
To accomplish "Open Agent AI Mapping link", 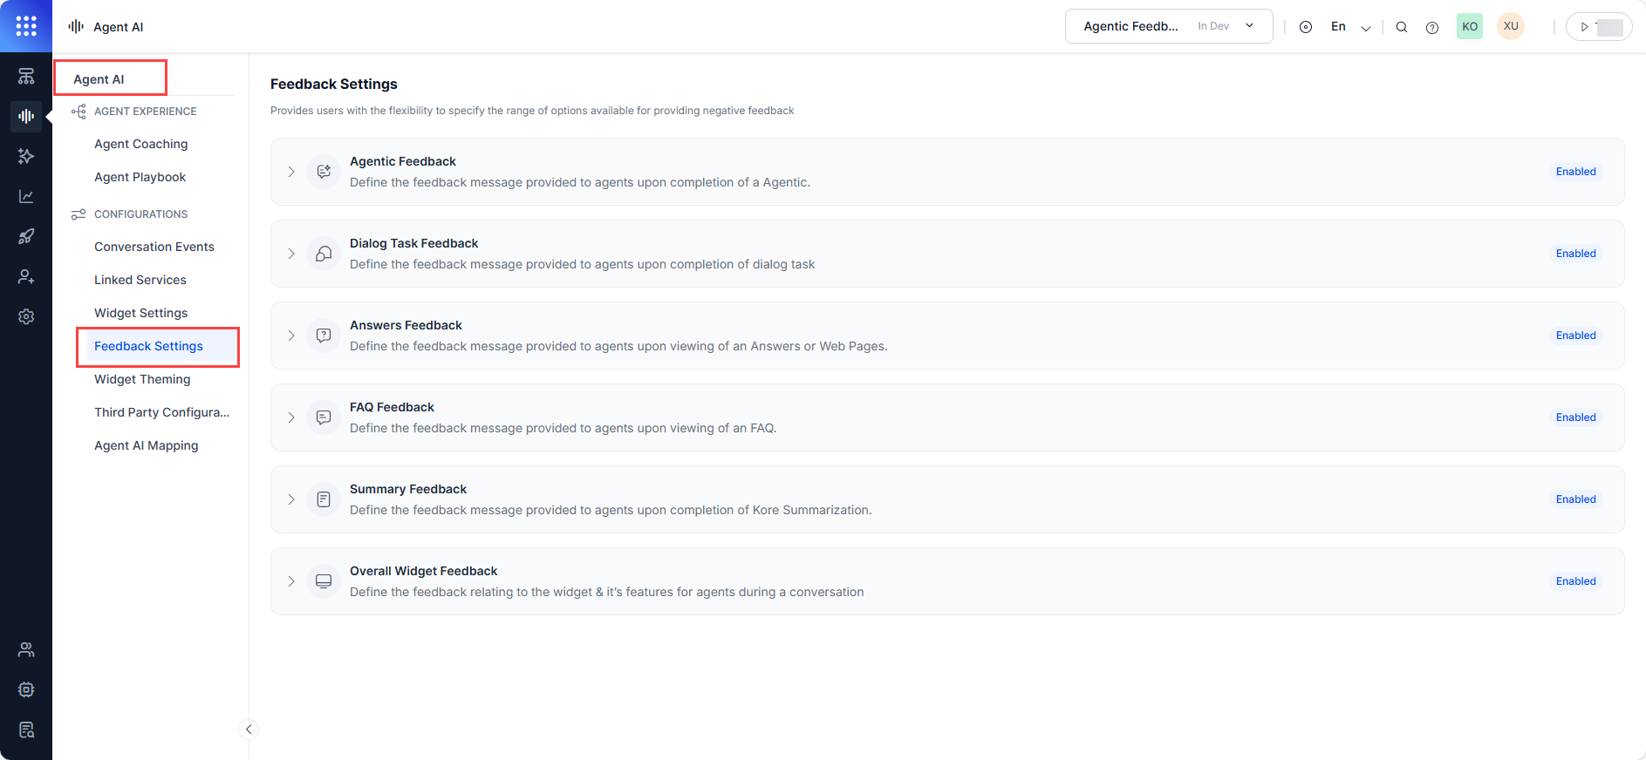I will point(146,445).
